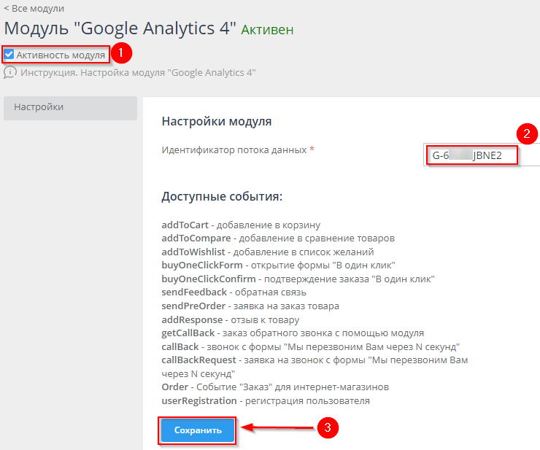Click the data stream identifier input field
The image size is (540, 450).
click(482, 155)
